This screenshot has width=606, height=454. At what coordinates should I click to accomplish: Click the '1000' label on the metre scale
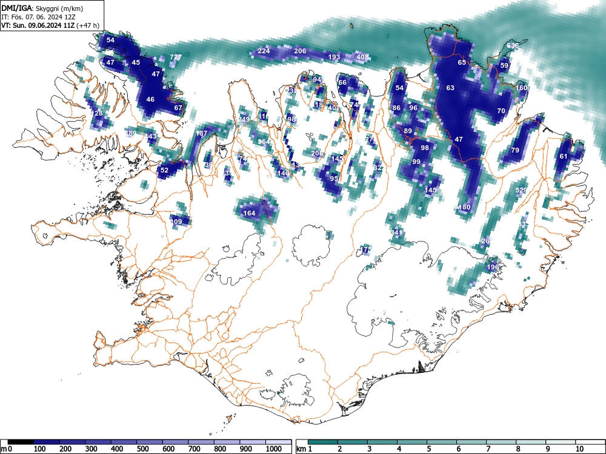pyautogui.click(x=274, y=449)
